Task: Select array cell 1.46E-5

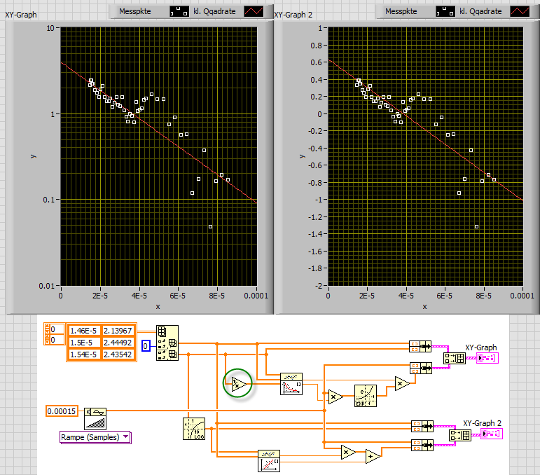Action: click(x=83, y=331)
